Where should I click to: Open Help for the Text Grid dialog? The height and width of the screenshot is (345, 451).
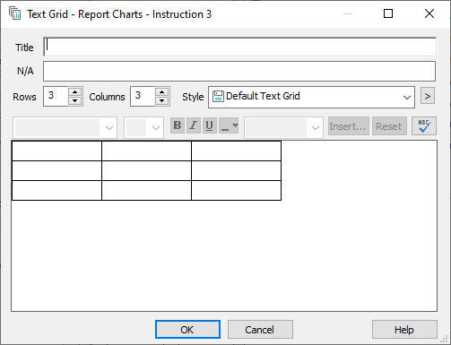[404, 330]
